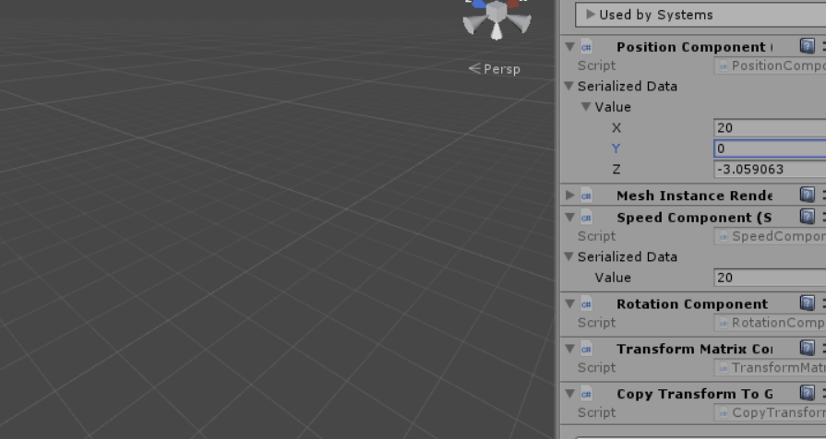Click the blue Z axis cone on the gizmo

(x=479, y=4)
